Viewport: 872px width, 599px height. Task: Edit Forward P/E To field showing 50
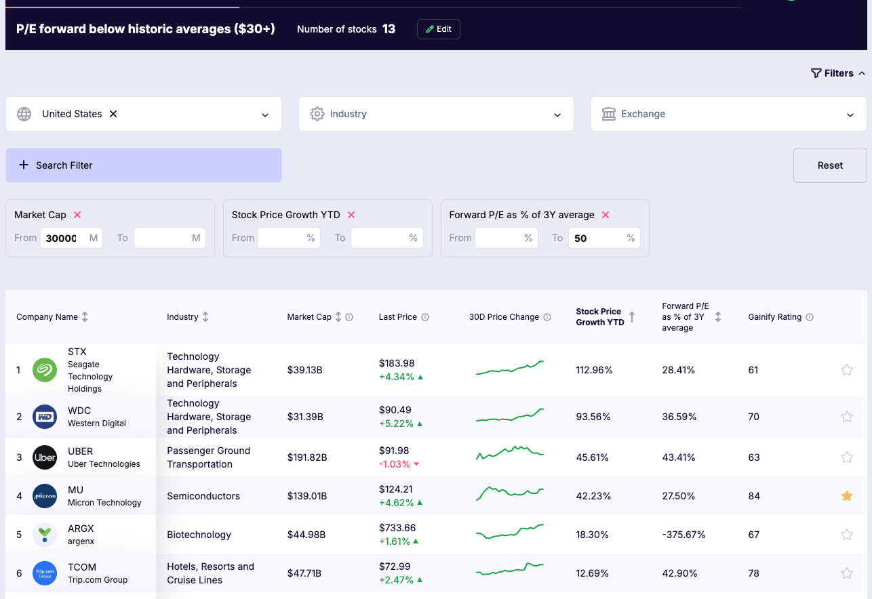point(604,238)
